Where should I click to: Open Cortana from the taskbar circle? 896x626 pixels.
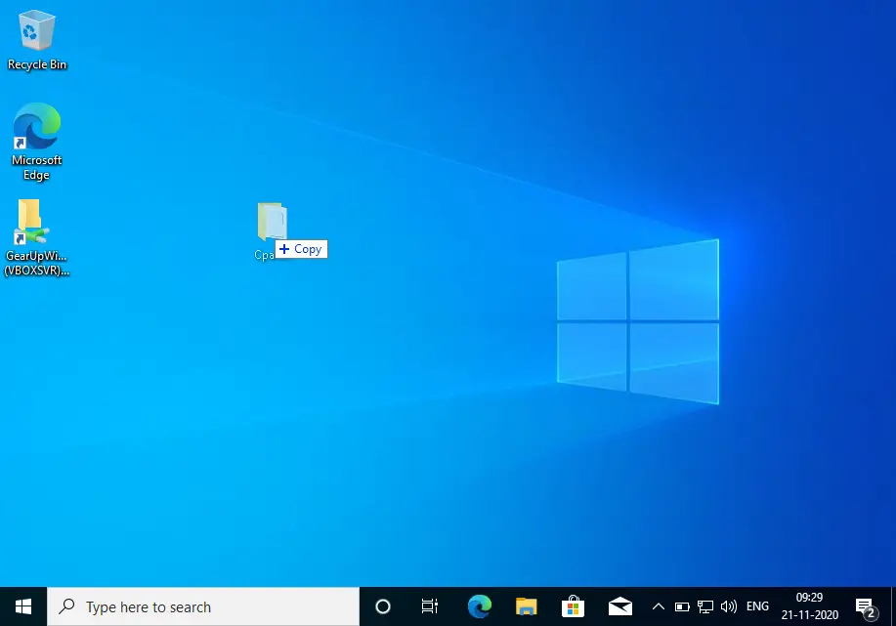pos(383,606)
